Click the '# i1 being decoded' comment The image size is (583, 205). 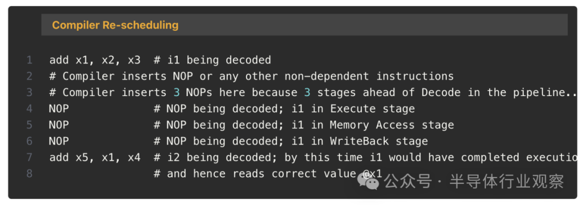point(212,60)
